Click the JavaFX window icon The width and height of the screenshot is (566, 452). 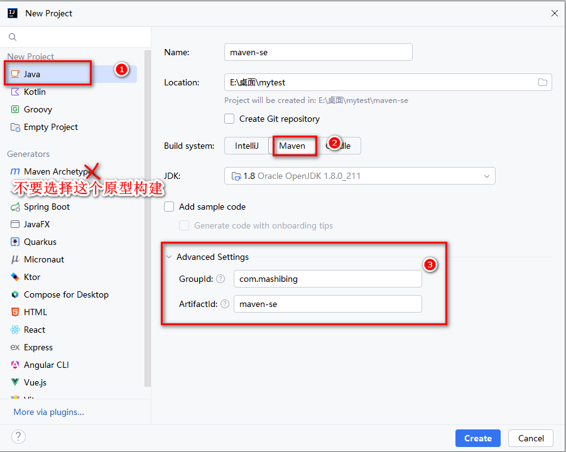[15, 224]
